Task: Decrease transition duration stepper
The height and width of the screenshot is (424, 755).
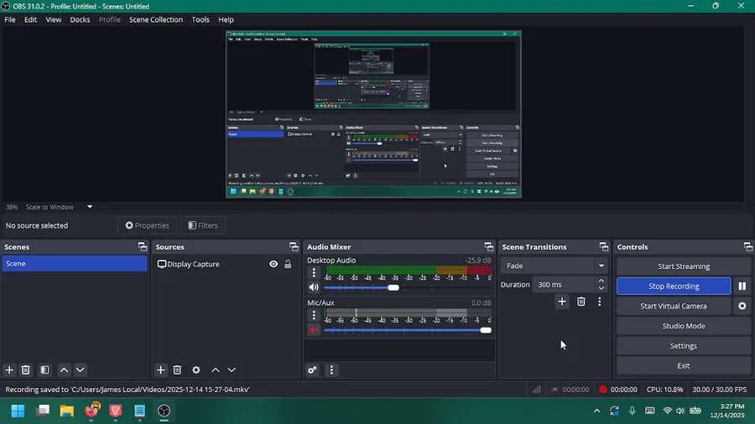Action: tap(601, 288)
